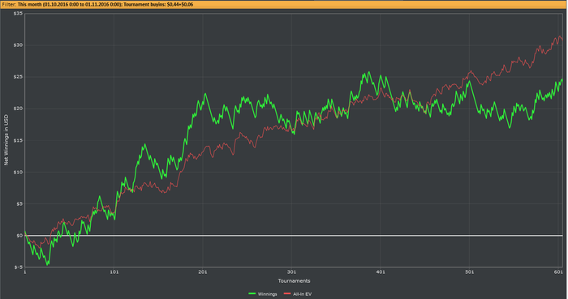Select the 501 x-axis tick label
Screen dimensions: 568x299
470,272
